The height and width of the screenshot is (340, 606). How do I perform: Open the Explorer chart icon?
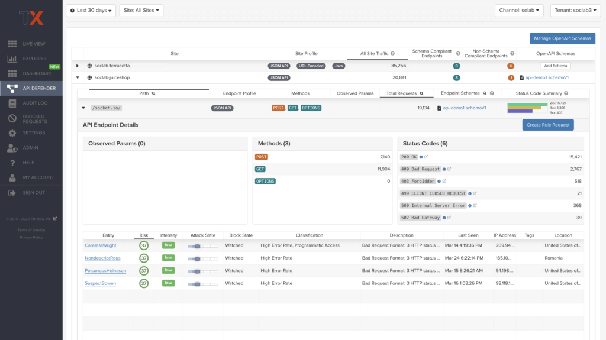(x=12, y=59)
